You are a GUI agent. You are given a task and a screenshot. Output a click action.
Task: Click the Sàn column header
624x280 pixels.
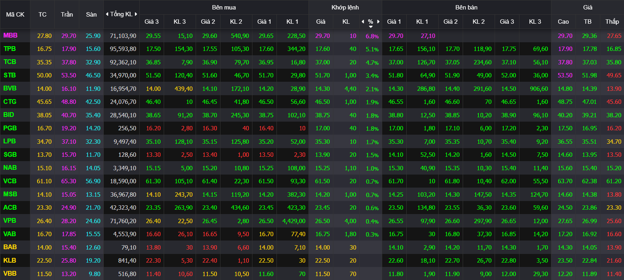(91, 15)
